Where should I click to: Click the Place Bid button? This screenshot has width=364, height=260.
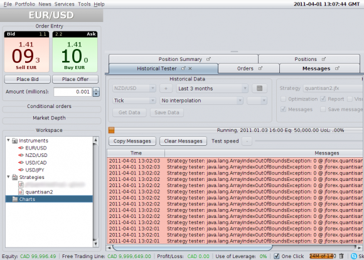click(28, 79)
